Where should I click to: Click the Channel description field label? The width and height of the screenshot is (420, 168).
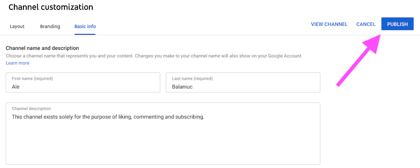point(31,109)
